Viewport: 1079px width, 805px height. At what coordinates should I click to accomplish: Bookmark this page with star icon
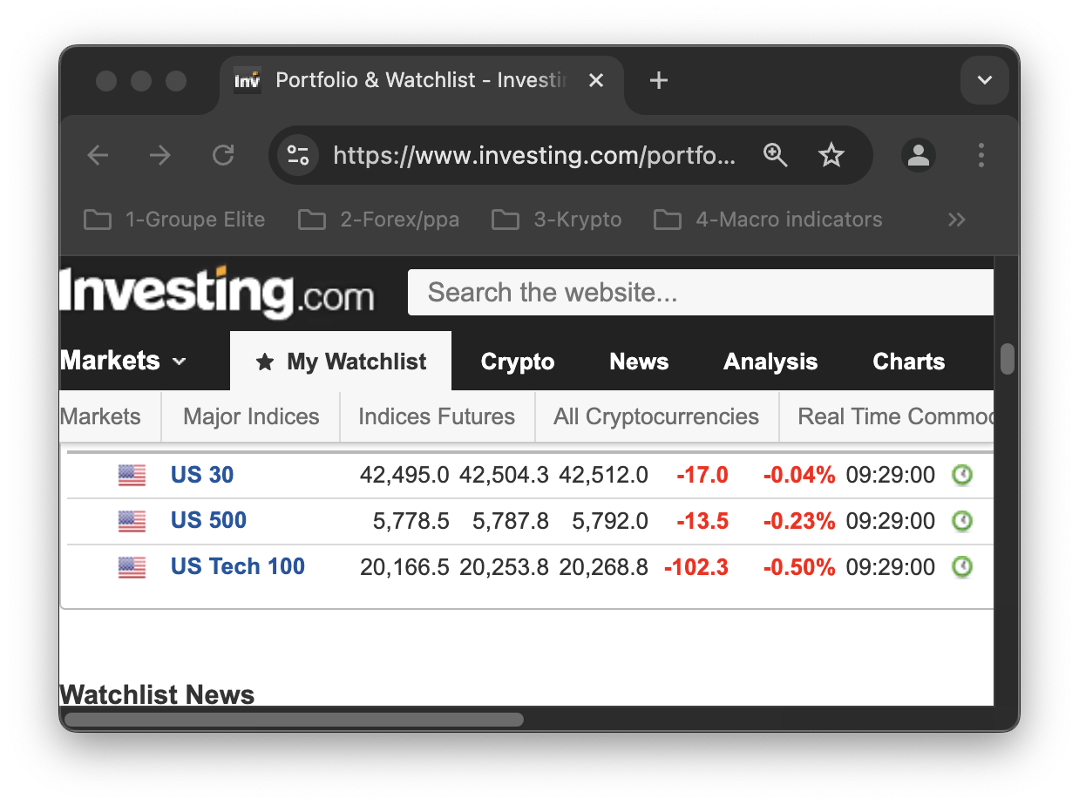pyautogui.click(x=831, y=156)
